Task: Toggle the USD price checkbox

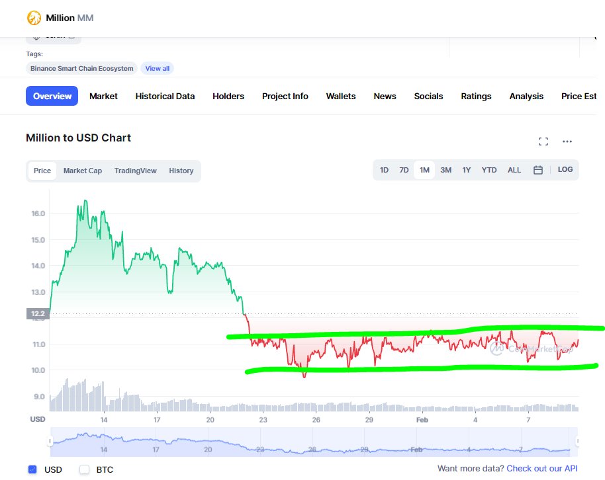Action: coord(32,469)
